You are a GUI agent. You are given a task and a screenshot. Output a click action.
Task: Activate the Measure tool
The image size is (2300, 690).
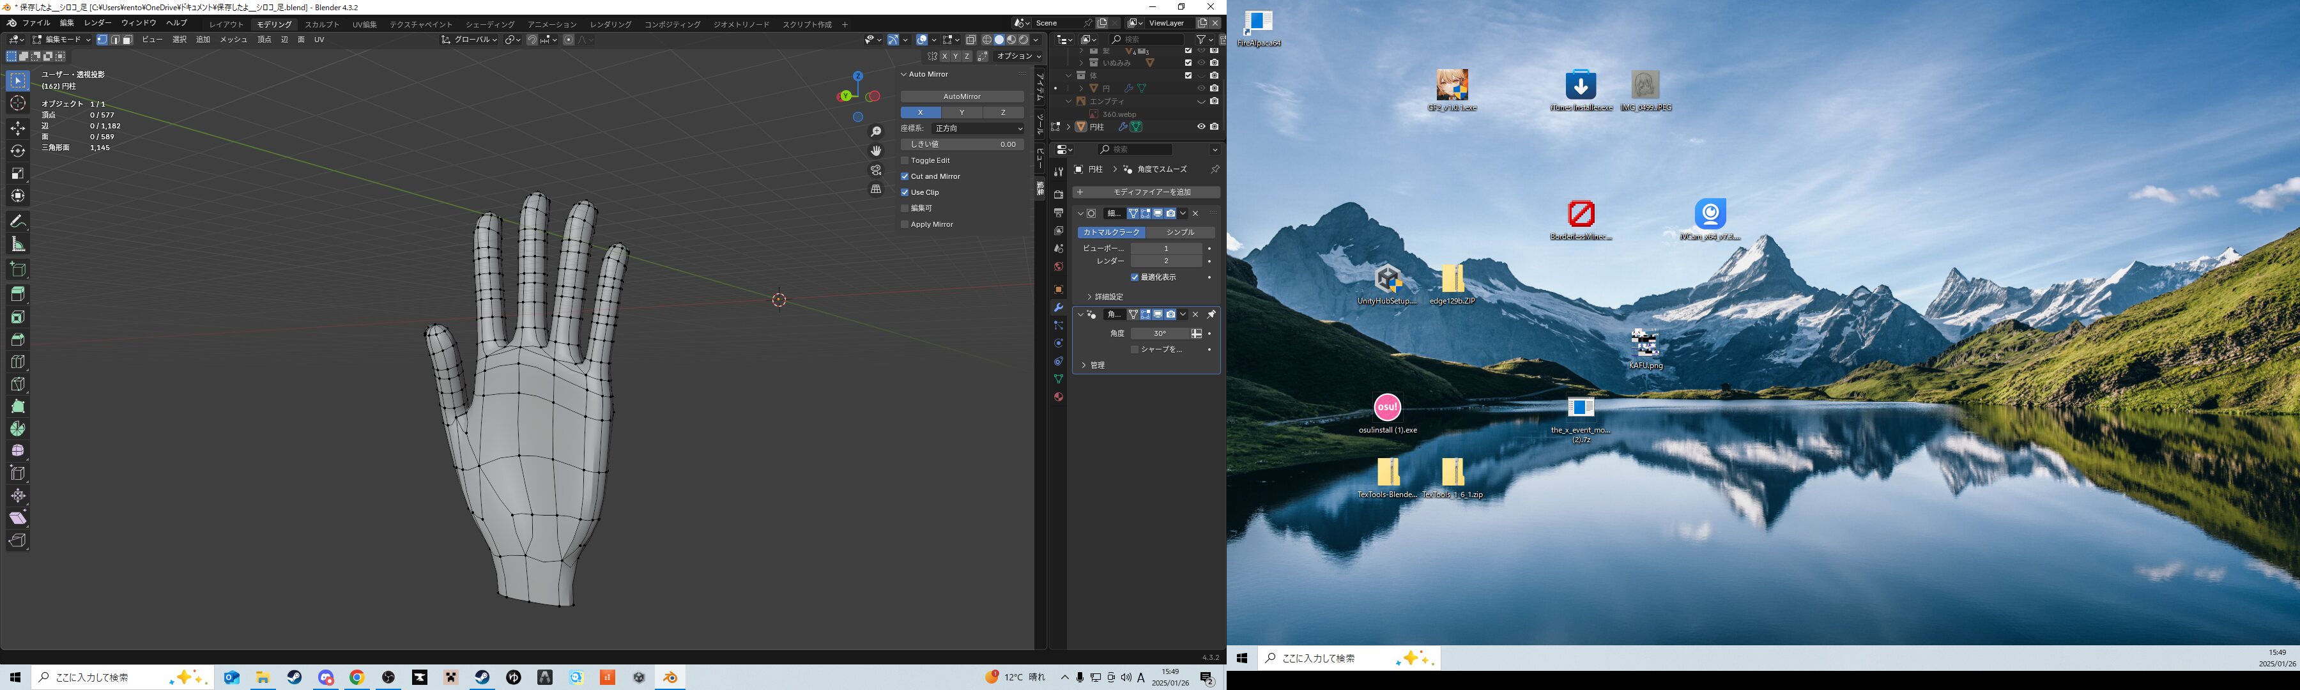tap(18, 243)
